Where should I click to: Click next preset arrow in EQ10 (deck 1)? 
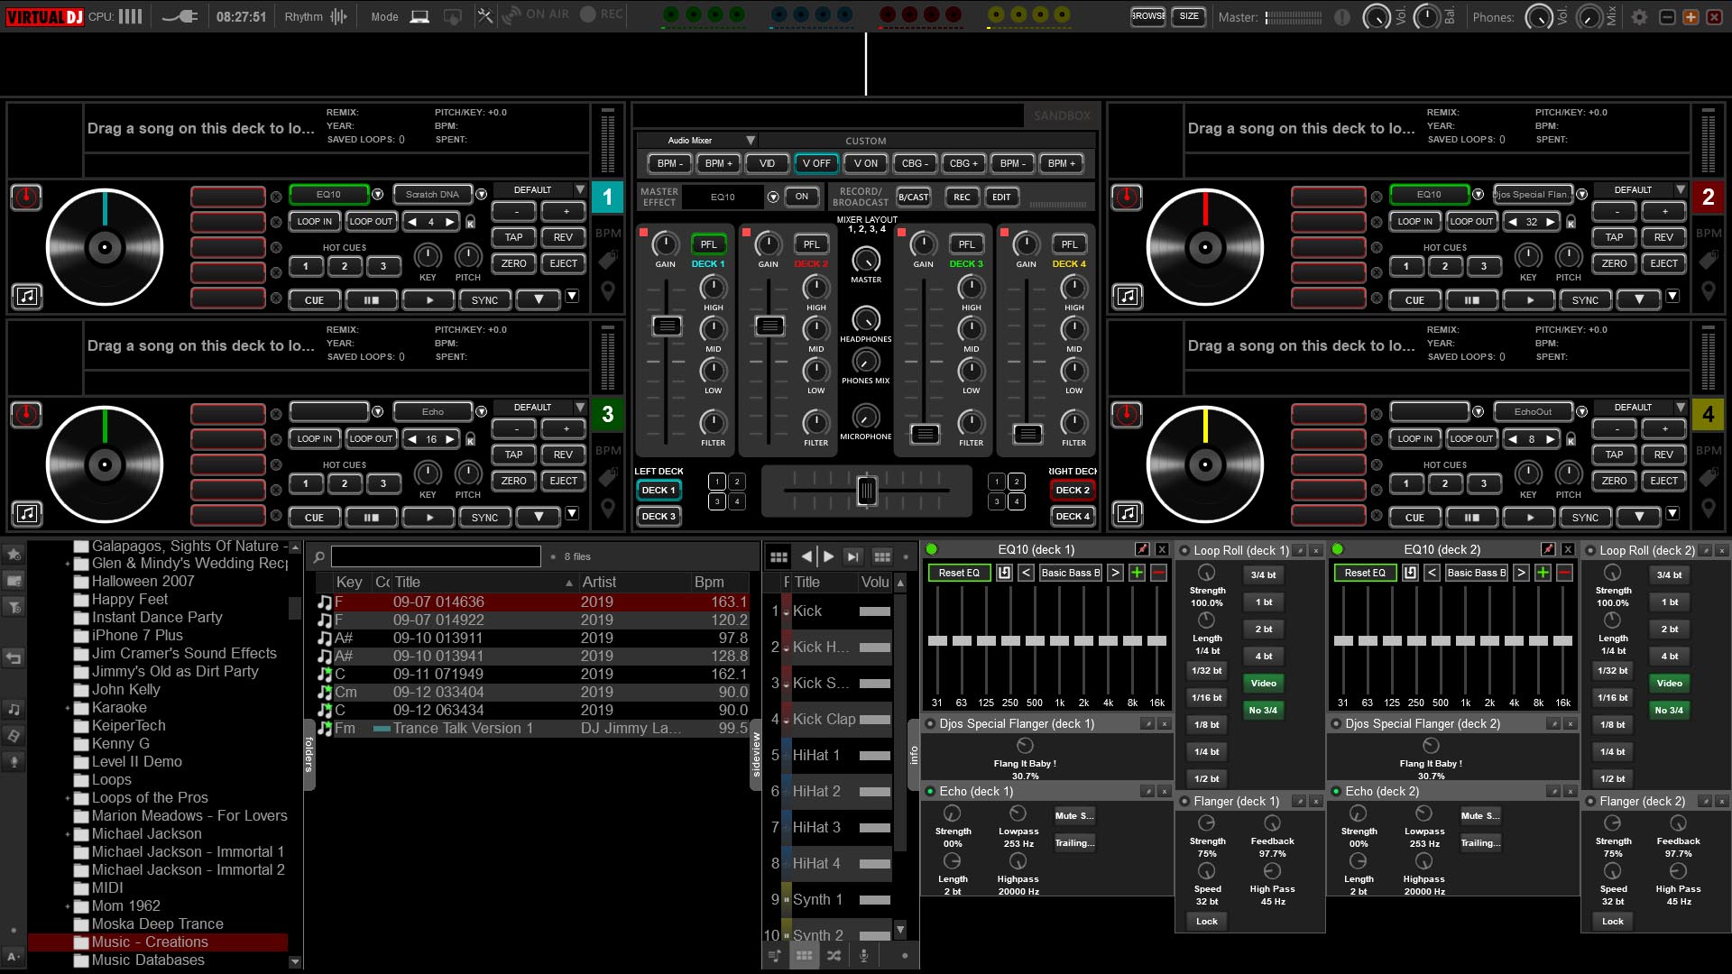[x=1115, y=573]
